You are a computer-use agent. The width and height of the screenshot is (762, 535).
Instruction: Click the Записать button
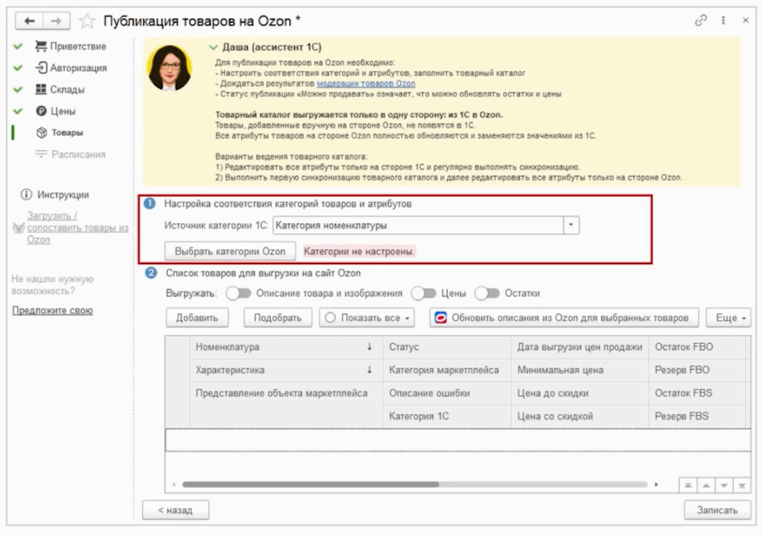[717, 510]
